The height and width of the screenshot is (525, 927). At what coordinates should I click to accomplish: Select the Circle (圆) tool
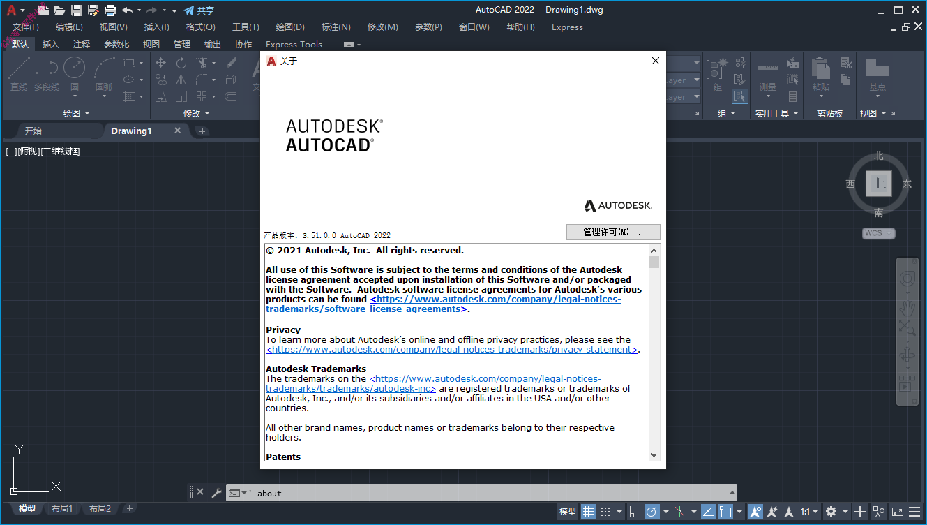pyautogui.click(x=74, y=73)
